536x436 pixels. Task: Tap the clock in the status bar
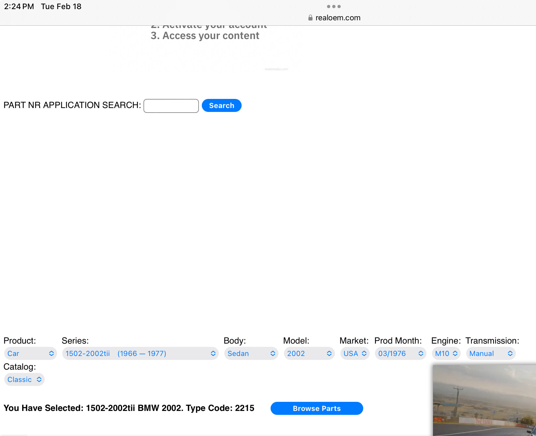(19, 6)
